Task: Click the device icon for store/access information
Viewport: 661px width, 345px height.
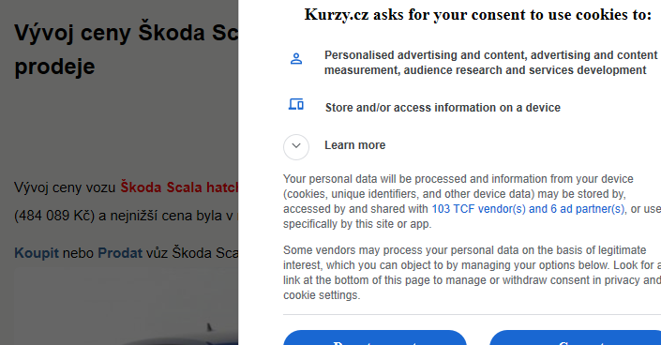Action: point(296,104)
